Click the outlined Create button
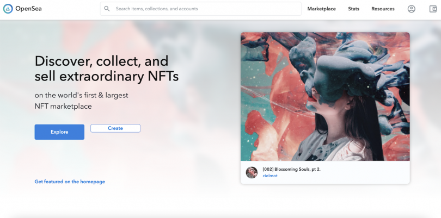The width and height of the screenshot is (441, 218). click(x=115, y=128)
